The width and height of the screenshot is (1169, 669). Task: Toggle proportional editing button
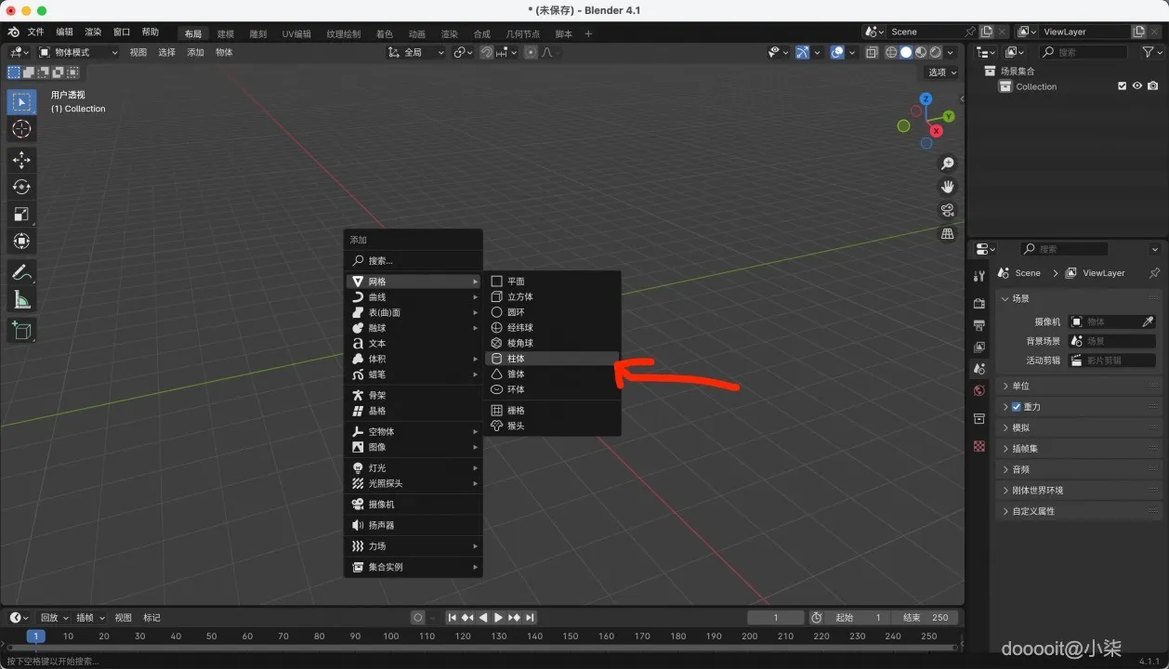click(531, 53)
